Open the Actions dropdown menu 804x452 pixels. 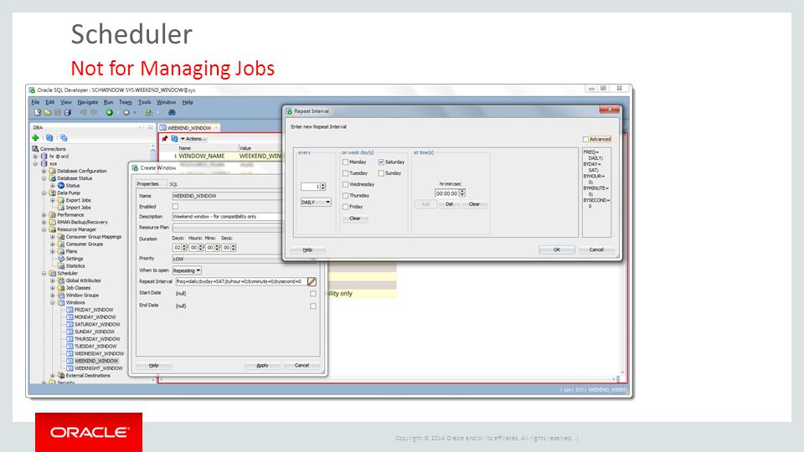click(193, 139)
